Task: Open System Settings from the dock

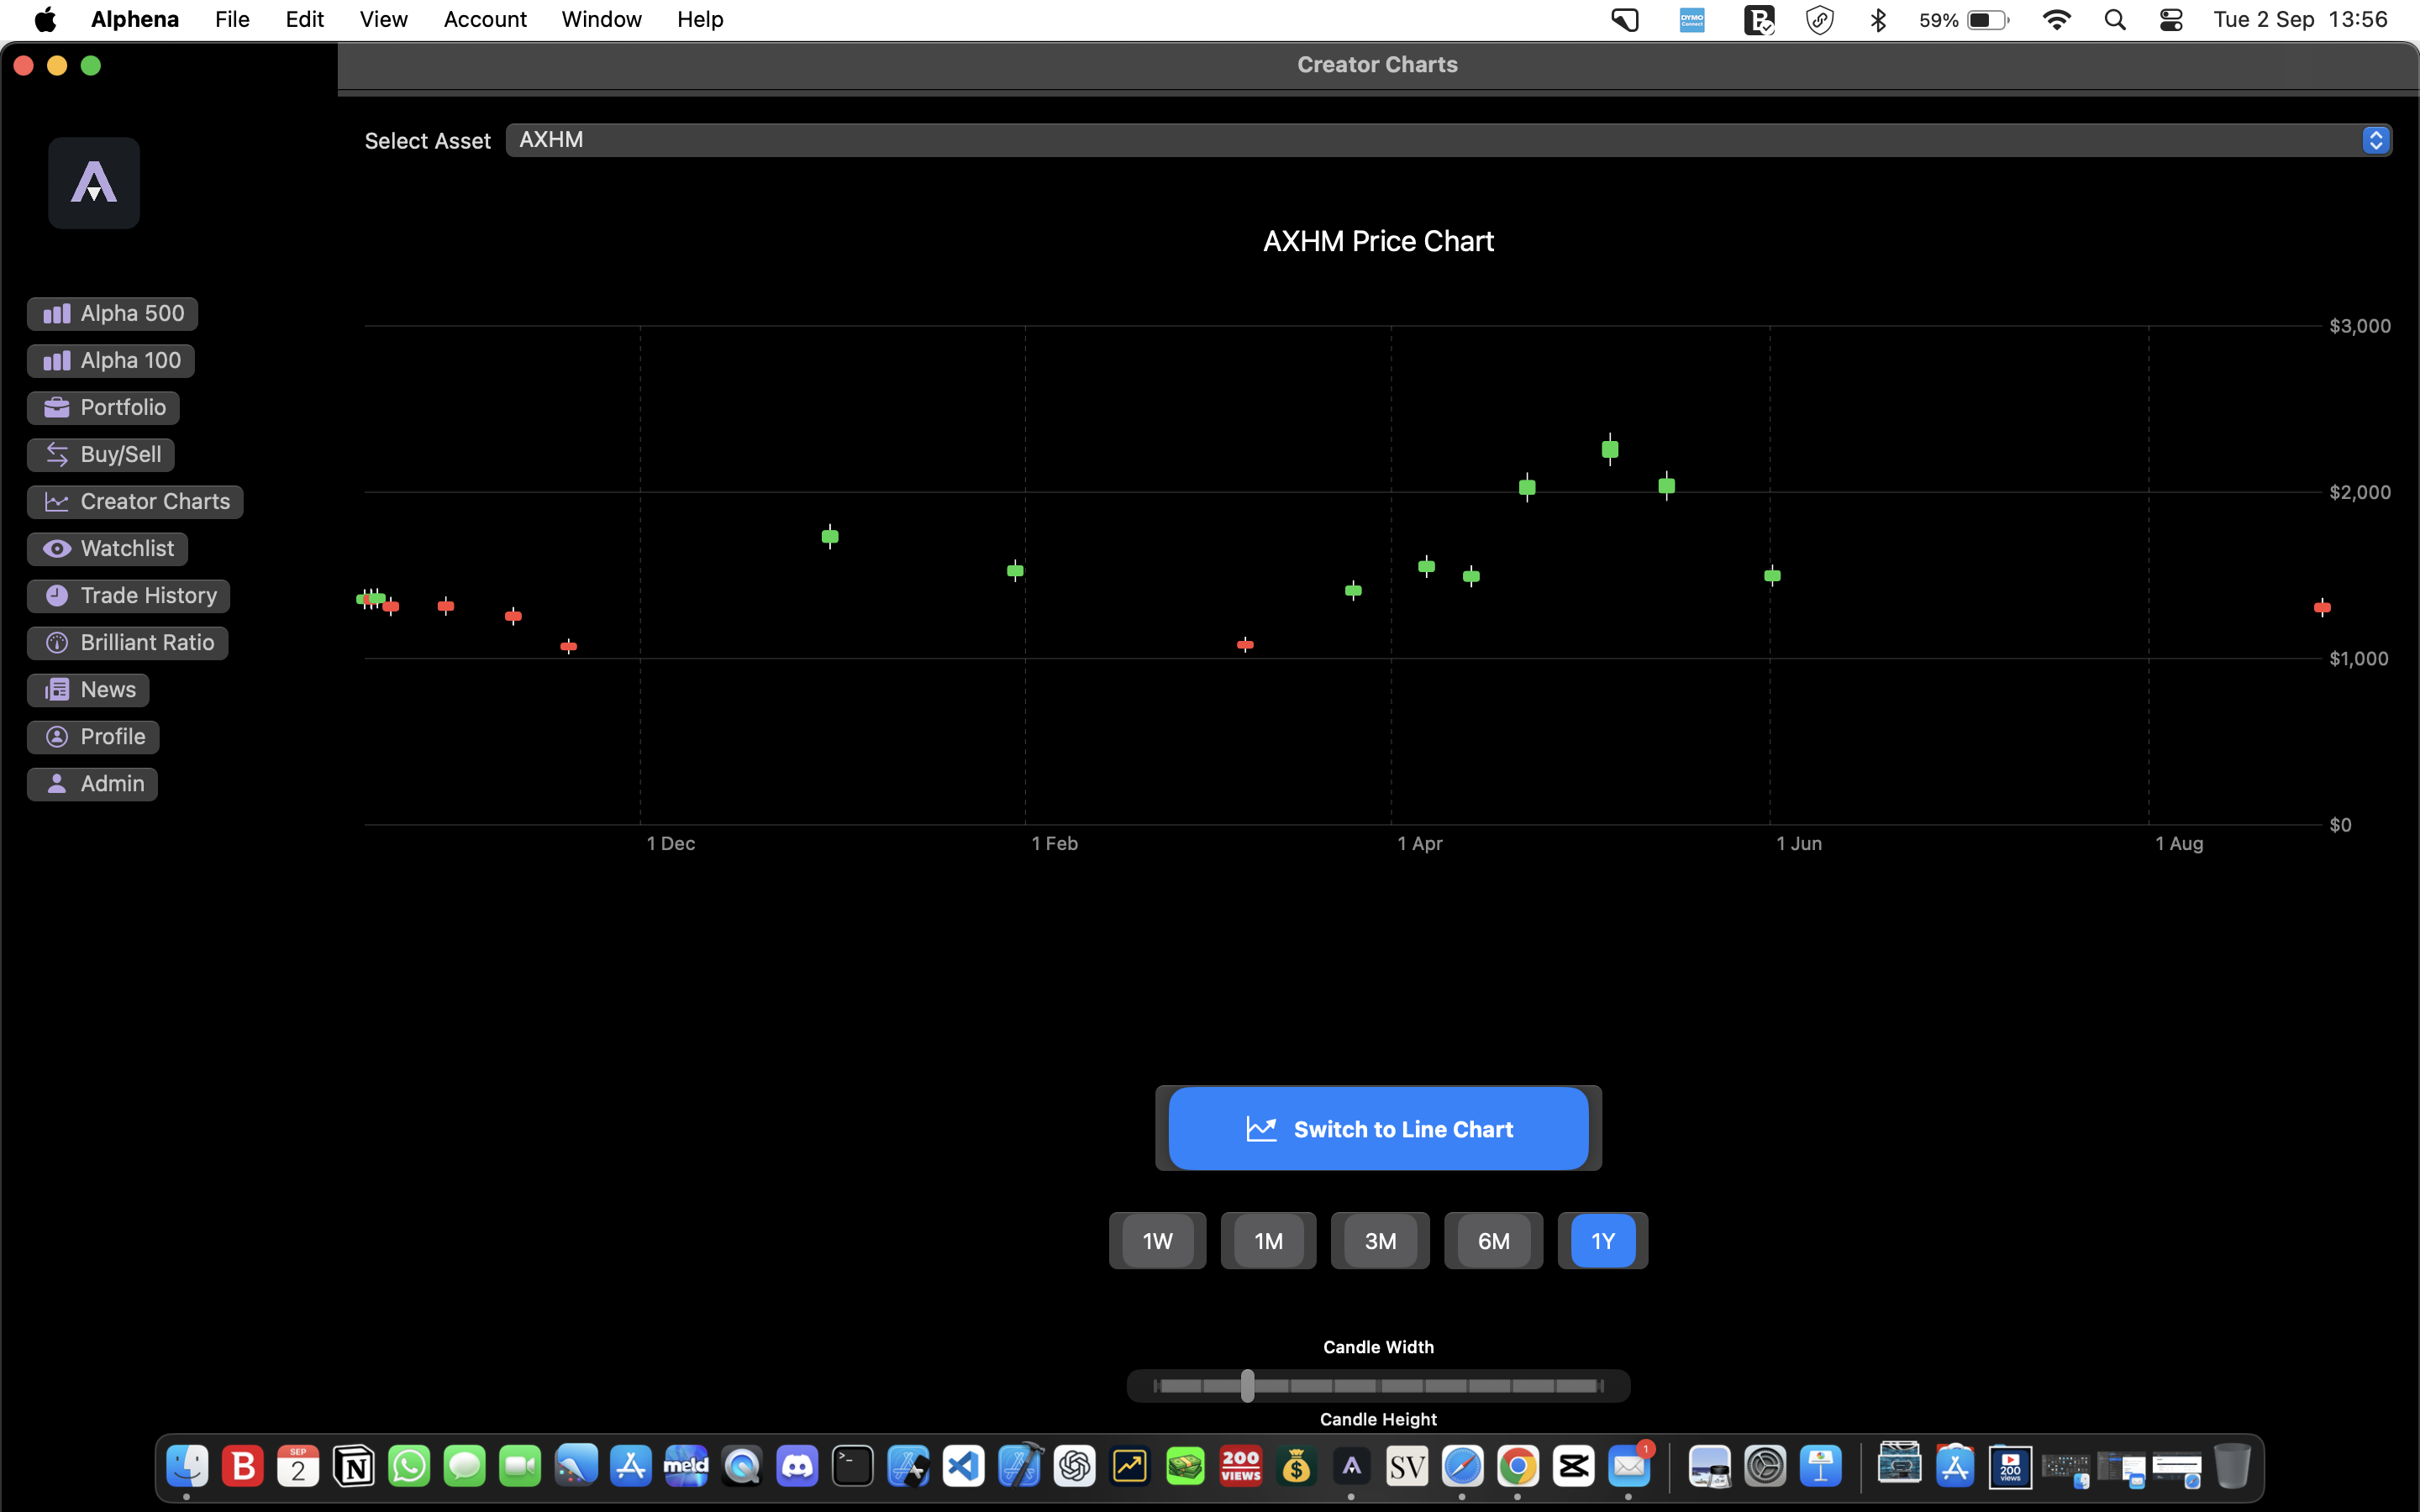Action: (1765, 1466)
